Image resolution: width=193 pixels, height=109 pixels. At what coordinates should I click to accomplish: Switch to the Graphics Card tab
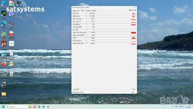click(76, 11)
